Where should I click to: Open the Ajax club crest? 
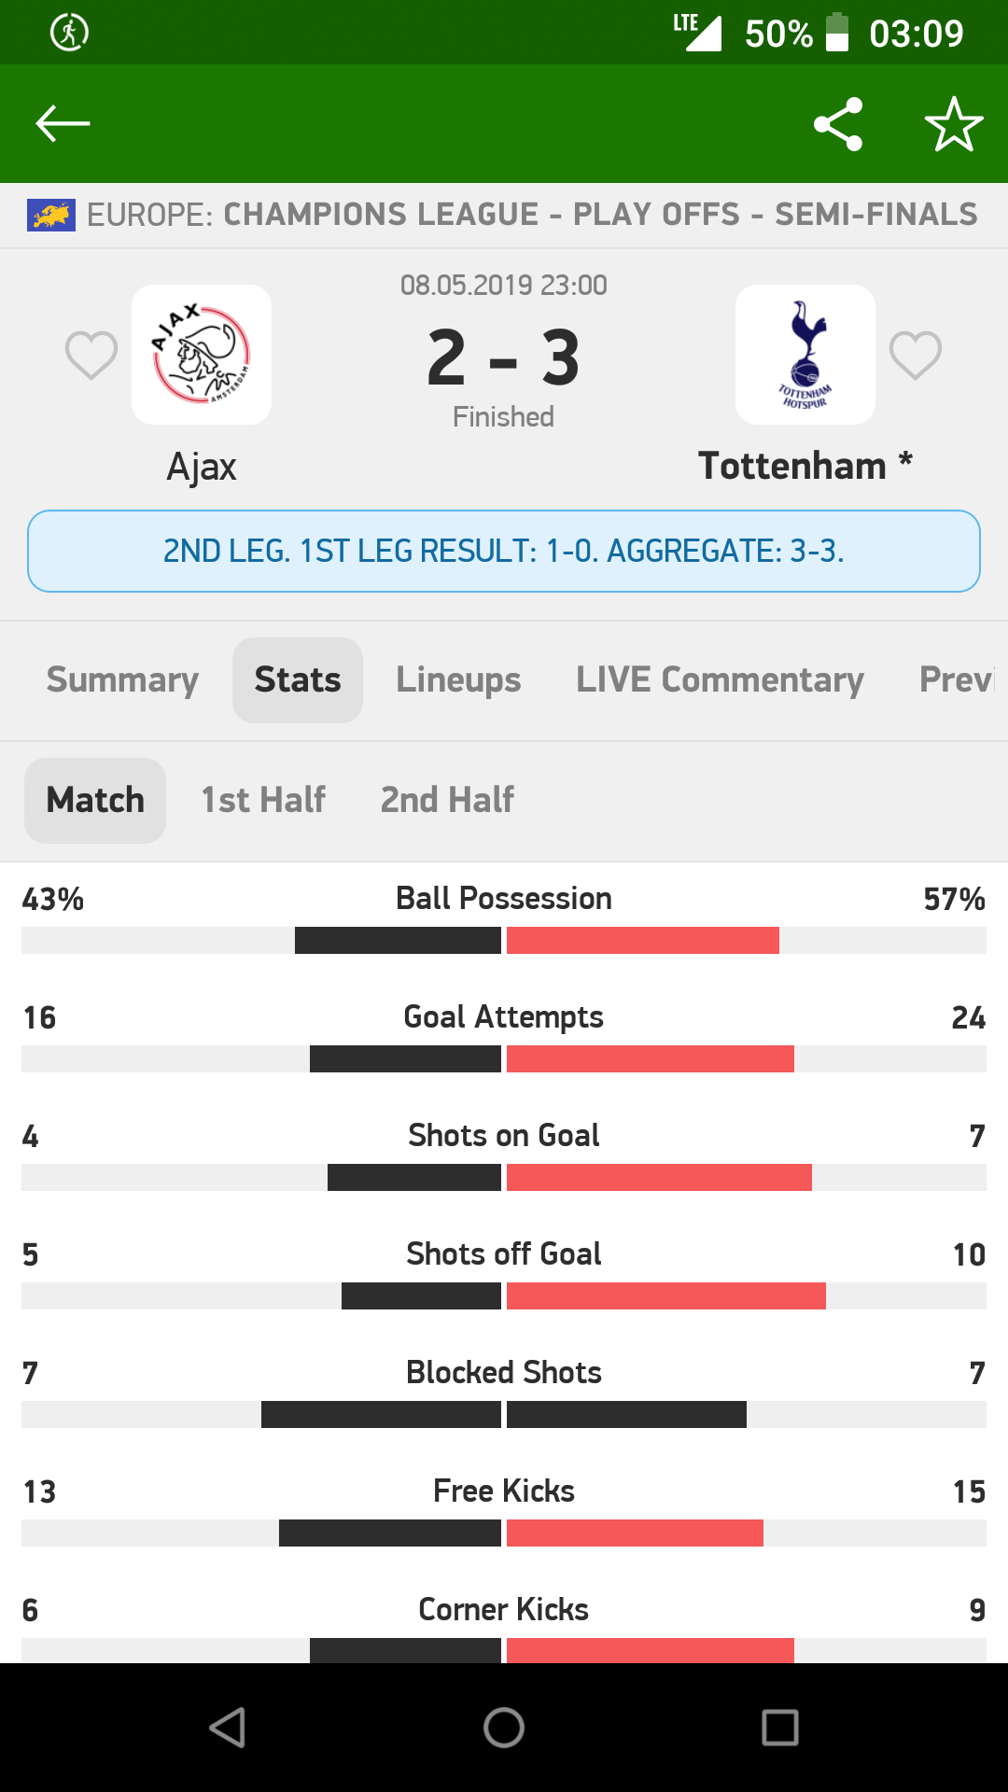[202, 355]
